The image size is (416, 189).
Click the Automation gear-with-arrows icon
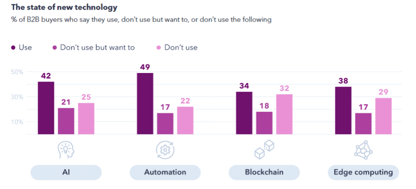click(165, 150)
